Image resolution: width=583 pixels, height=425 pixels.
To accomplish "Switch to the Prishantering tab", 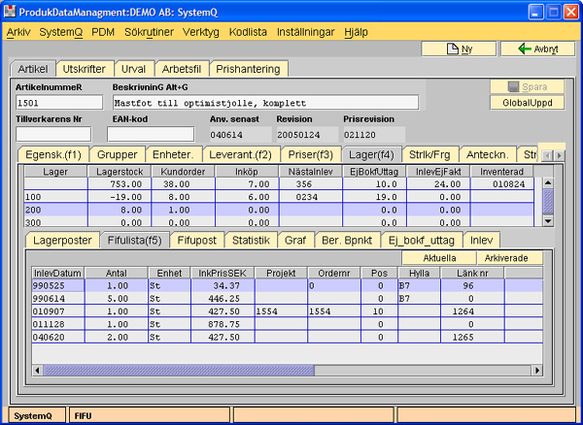I will click(x=248, y=69).
